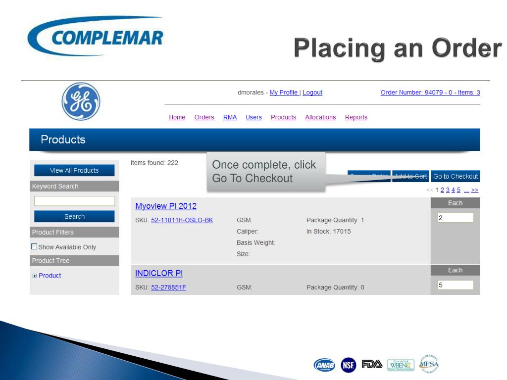Viewport: 507px width, 380px height.
Task: Go to results page 4
Action: [x=454, y=190]
